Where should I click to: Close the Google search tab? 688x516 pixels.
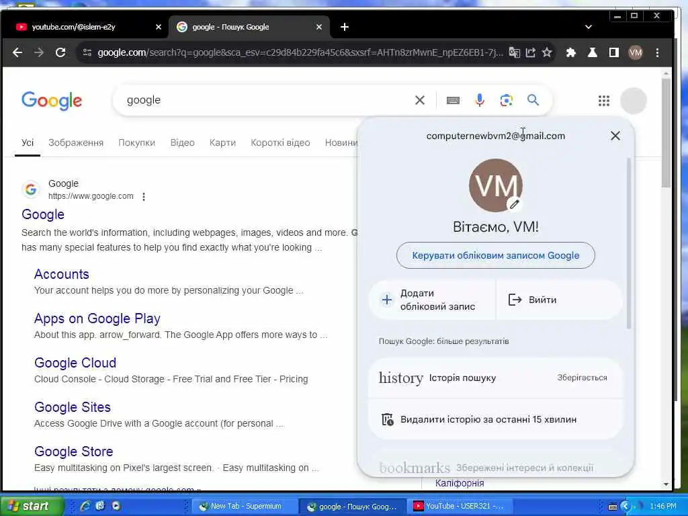coord(319,27)
